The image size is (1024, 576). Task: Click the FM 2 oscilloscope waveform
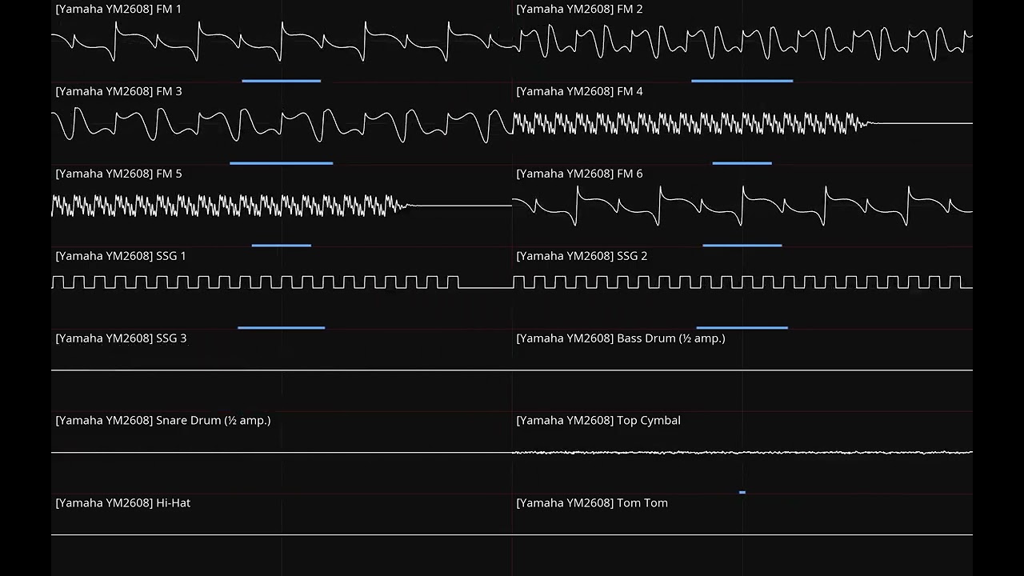(742, 42)
